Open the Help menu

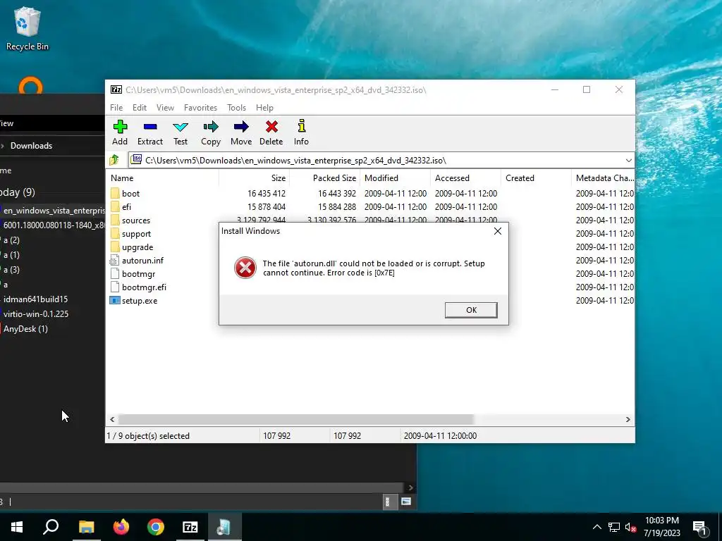coord(265,108)
